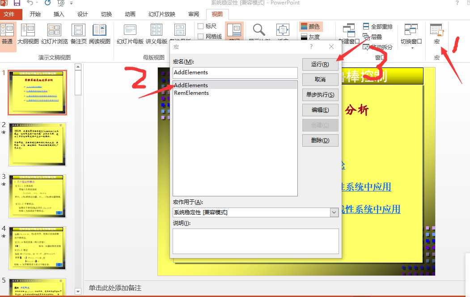
Task: Switch to the 插入 ribbon tab
Action: point(59,14)
